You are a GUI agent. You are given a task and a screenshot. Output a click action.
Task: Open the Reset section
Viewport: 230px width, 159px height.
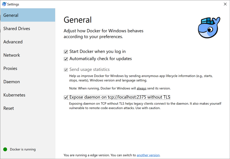point(9,108)
